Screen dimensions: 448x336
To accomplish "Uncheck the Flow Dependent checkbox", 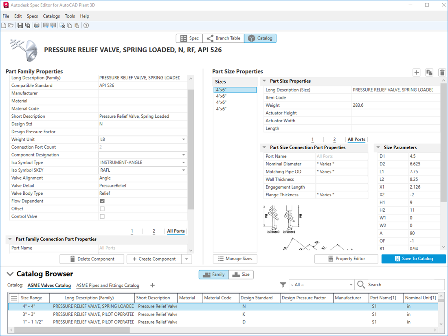I will 102,201.
